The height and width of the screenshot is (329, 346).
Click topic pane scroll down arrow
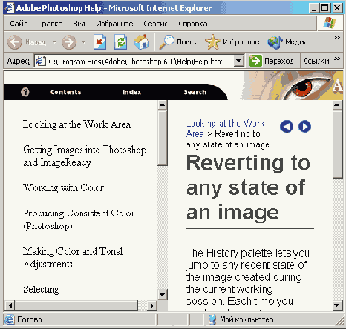point(337,305)
